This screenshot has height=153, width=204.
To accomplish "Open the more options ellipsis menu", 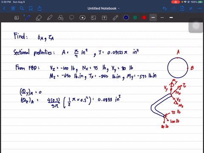I will [x=200, y=8].
